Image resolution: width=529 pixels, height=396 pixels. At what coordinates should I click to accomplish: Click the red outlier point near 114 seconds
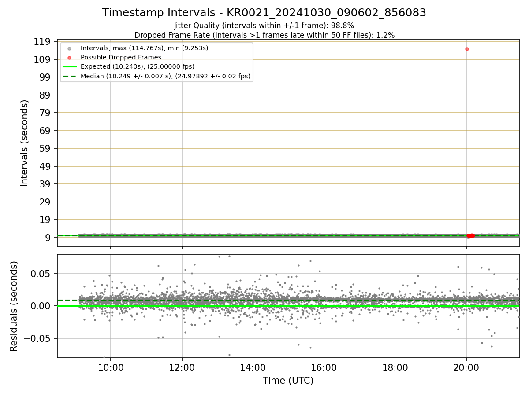pyautogui.click(x=467, y=49)
